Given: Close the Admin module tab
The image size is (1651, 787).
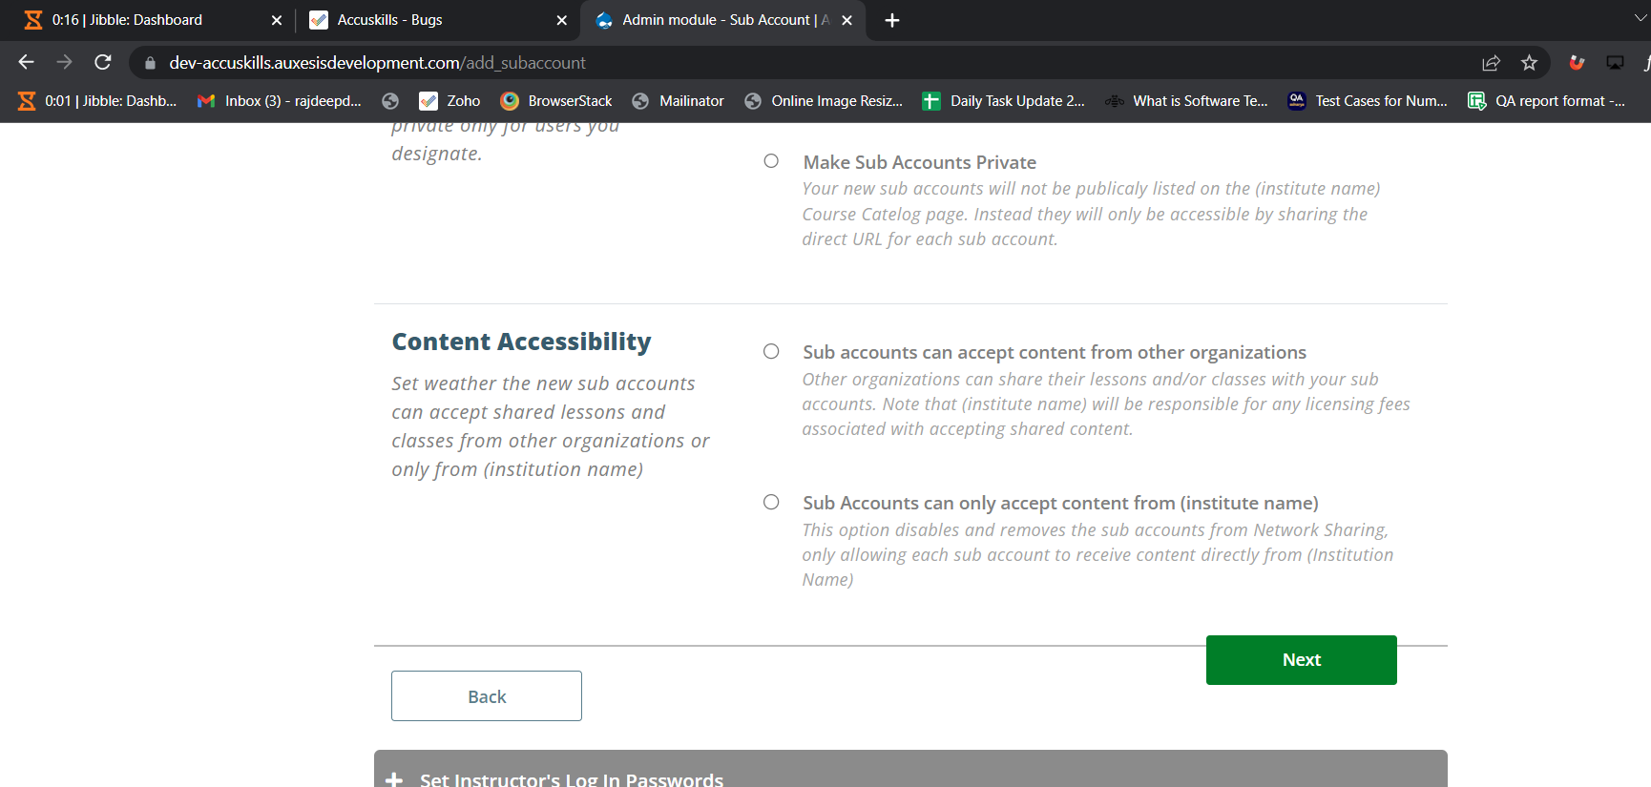Looking at the screenshot, I should pos(846,20).
